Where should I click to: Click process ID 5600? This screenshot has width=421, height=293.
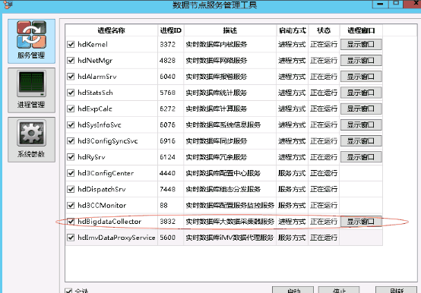(167, 238)
